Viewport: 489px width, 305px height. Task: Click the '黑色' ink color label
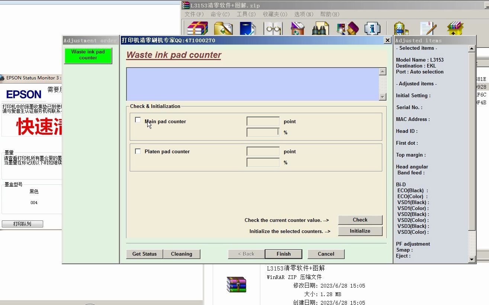click(34, 192)
